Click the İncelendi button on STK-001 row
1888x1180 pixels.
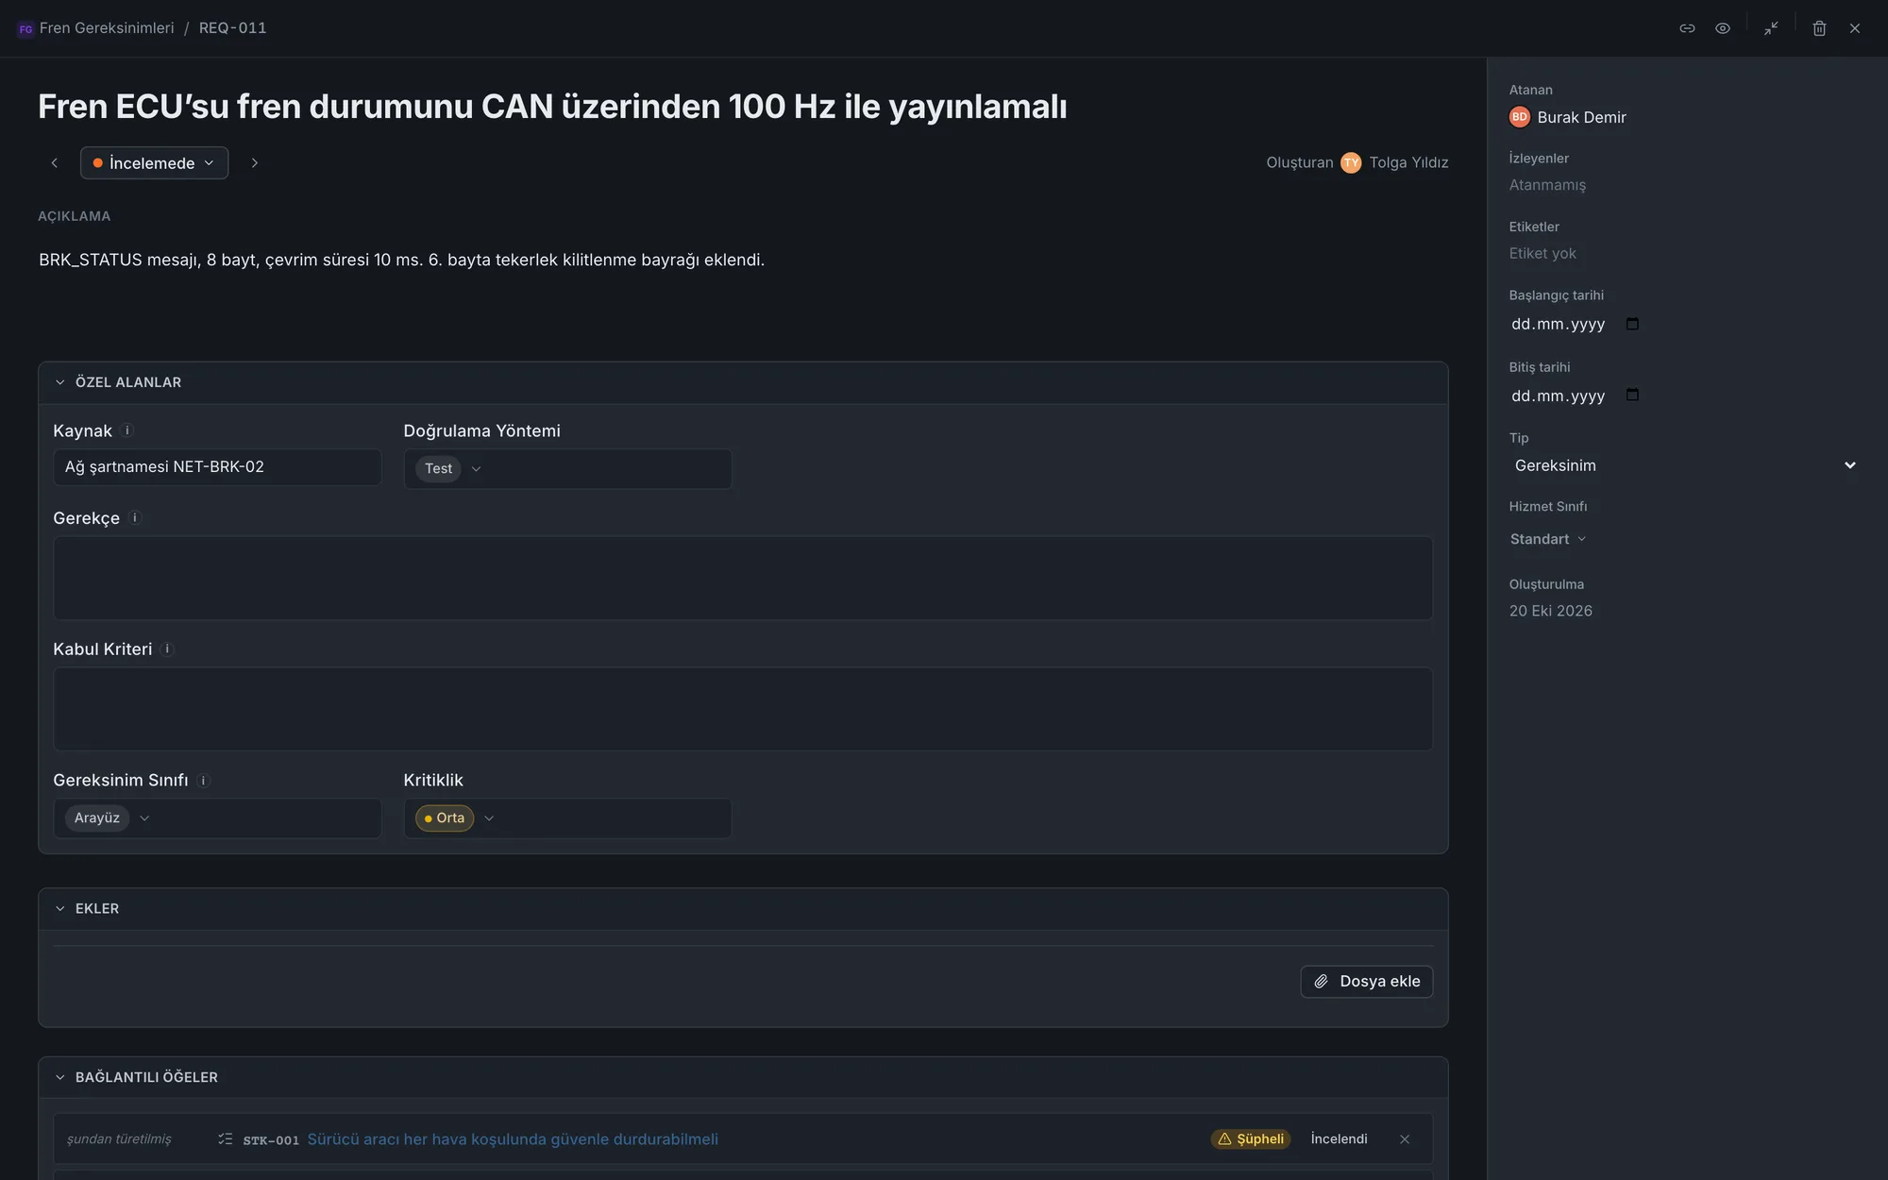pyautogui.click(x=1339, y=1139)
